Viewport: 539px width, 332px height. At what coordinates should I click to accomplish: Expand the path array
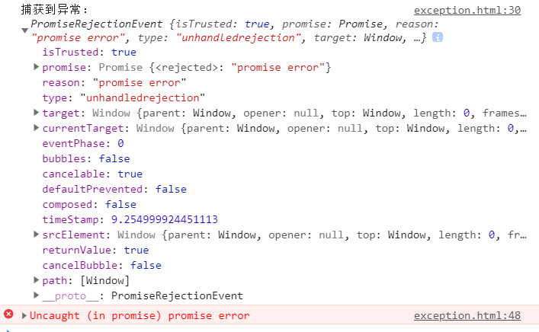click(36, 279)
